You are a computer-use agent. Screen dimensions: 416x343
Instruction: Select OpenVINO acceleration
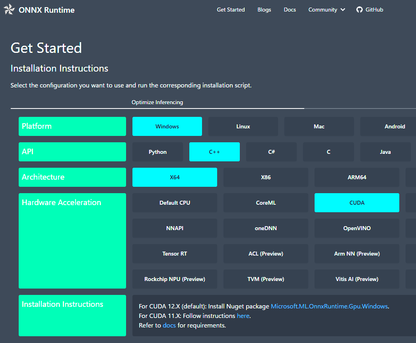coord(357,228)
